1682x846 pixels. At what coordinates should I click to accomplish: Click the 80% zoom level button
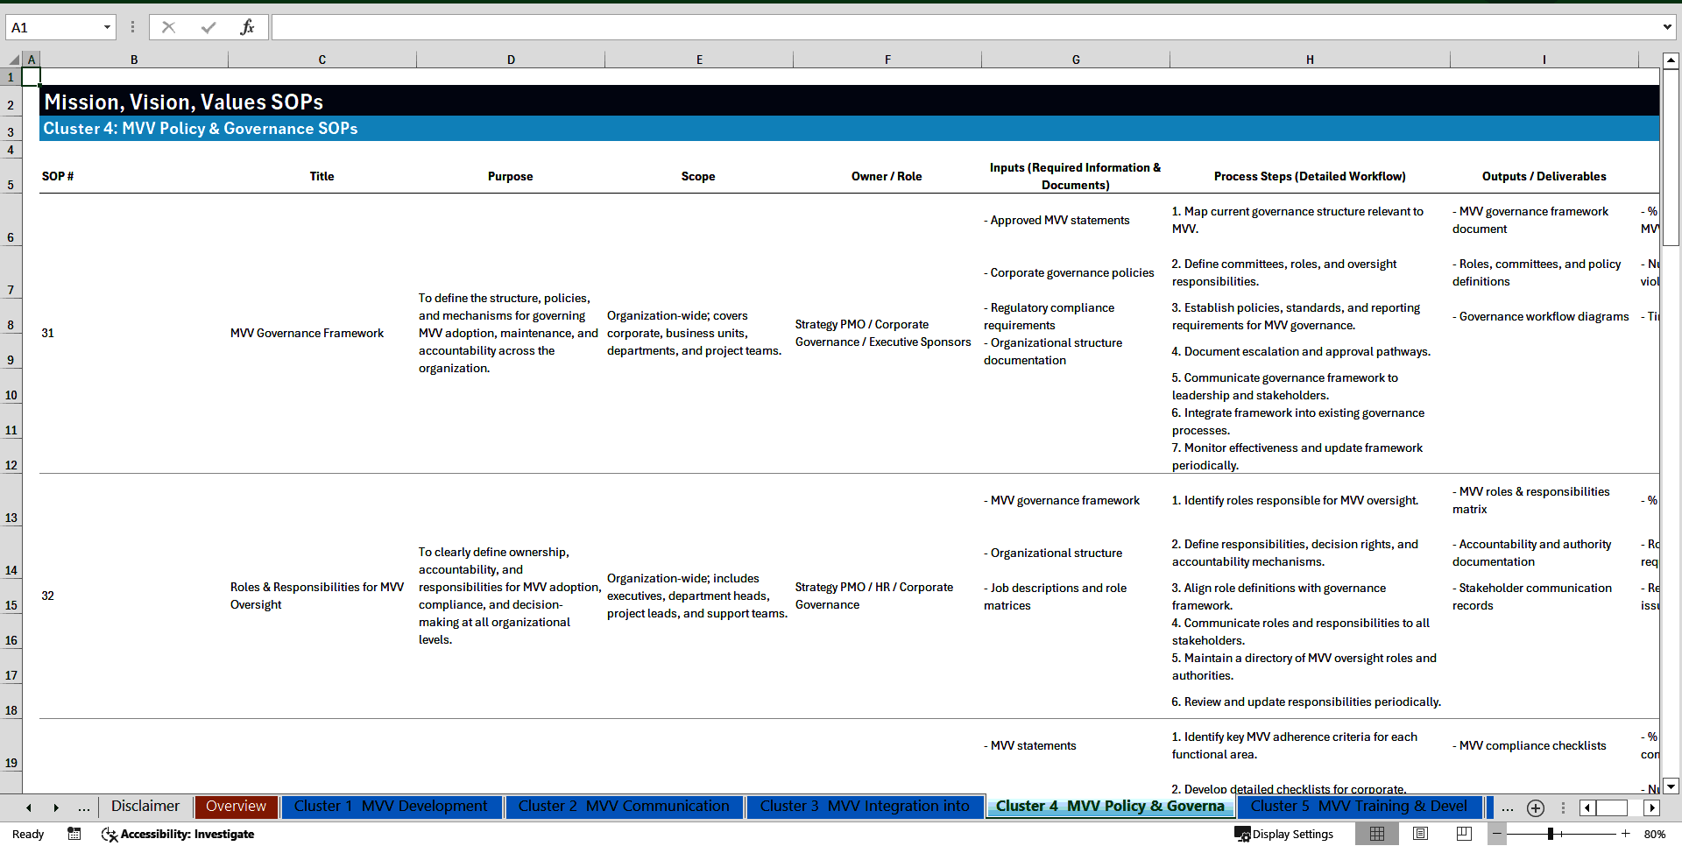click(x=1654, y=834)
